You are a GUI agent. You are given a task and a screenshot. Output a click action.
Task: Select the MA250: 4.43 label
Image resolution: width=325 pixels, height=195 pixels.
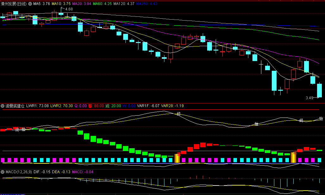[147, 4]
